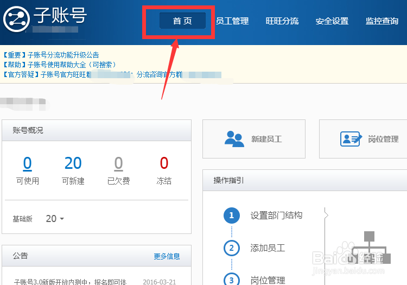Click the 基础版 label
This screenshot has width=407, height=285.
click(x=23, y=219)
